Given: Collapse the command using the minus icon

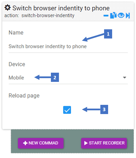Looking at the screenshot, I should (x=106, y=16).
